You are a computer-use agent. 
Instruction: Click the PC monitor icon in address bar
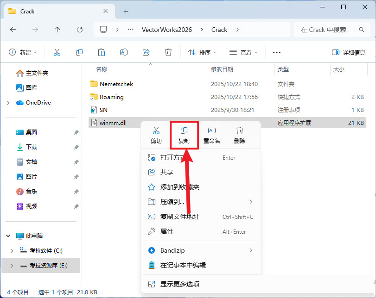click(x=103, y=30)
